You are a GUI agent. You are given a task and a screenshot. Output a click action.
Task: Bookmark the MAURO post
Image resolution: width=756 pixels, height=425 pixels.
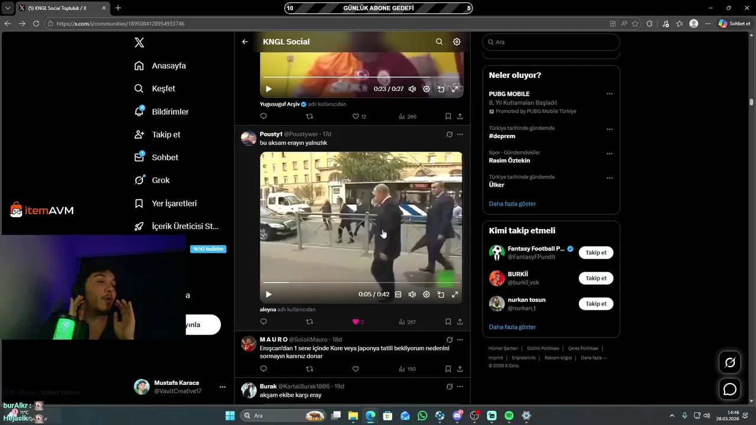pyautogui.click(x=448, y=369)
